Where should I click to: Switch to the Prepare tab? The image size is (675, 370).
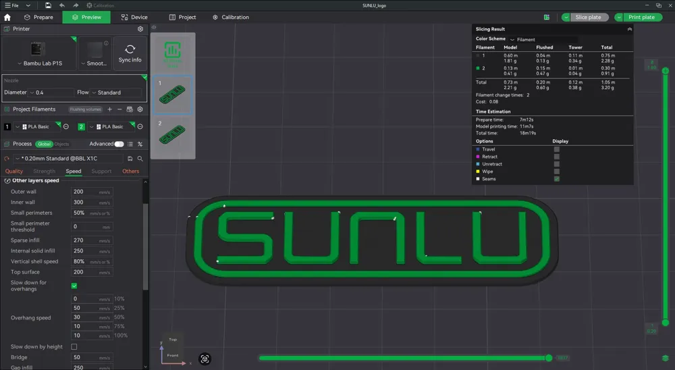point(38,18)
